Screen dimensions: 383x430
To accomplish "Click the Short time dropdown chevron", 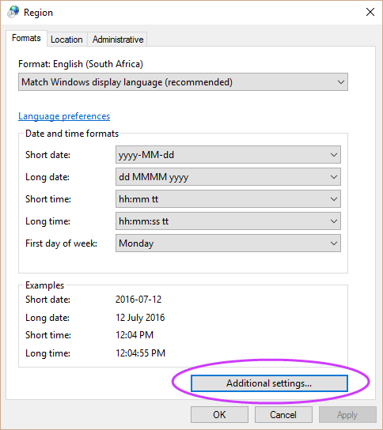I will pyautogui.click(x=334, y=199).
